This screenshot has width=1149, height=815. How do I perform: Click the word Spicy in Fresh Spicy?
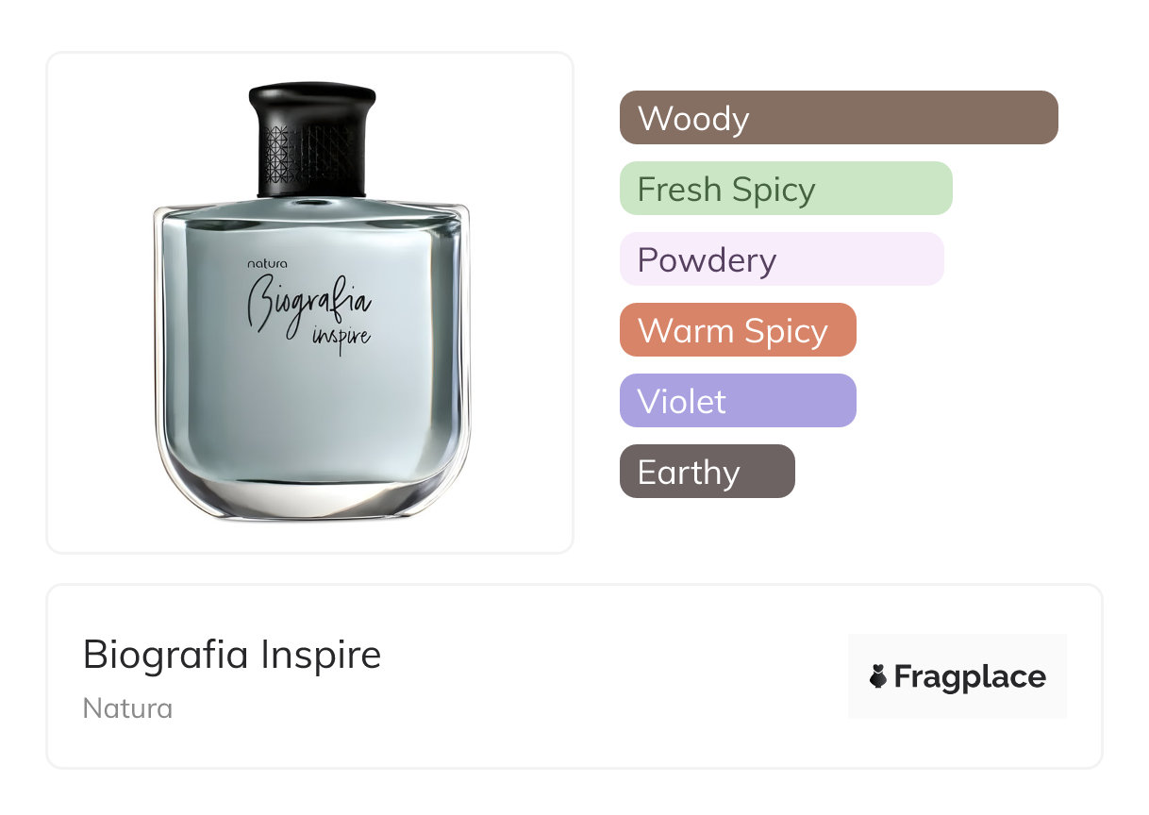pyautogui.click(x=773, y=190)
